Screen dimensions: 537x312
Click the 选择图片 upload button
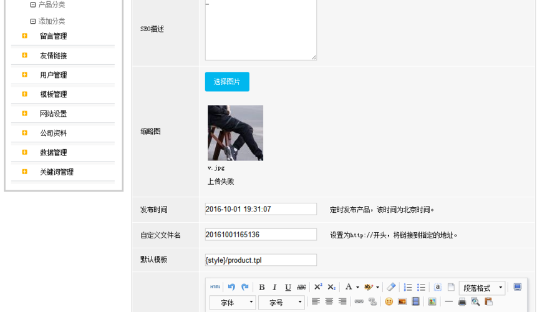coord(227,82)
